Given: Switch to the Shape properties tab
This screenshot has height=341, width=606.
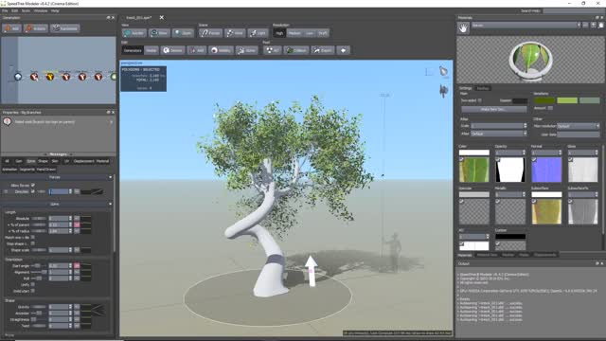Looking at the screenshot, I should [x=43, y=161].
